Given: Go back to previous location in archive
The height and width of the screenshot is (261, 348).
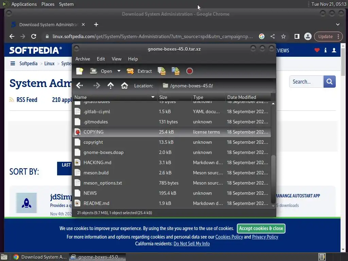Looking at the screenshot, I should [80, 85].
